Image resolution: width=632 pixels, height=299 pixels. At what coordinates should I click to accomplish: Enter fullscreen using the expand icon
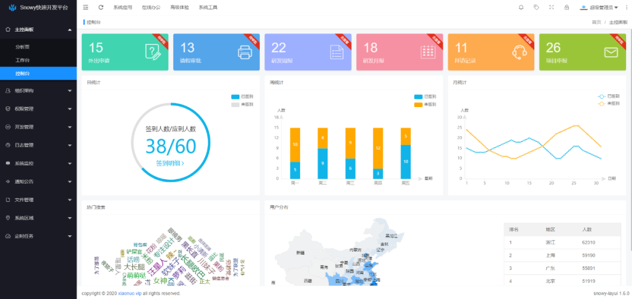pos(551,8)
